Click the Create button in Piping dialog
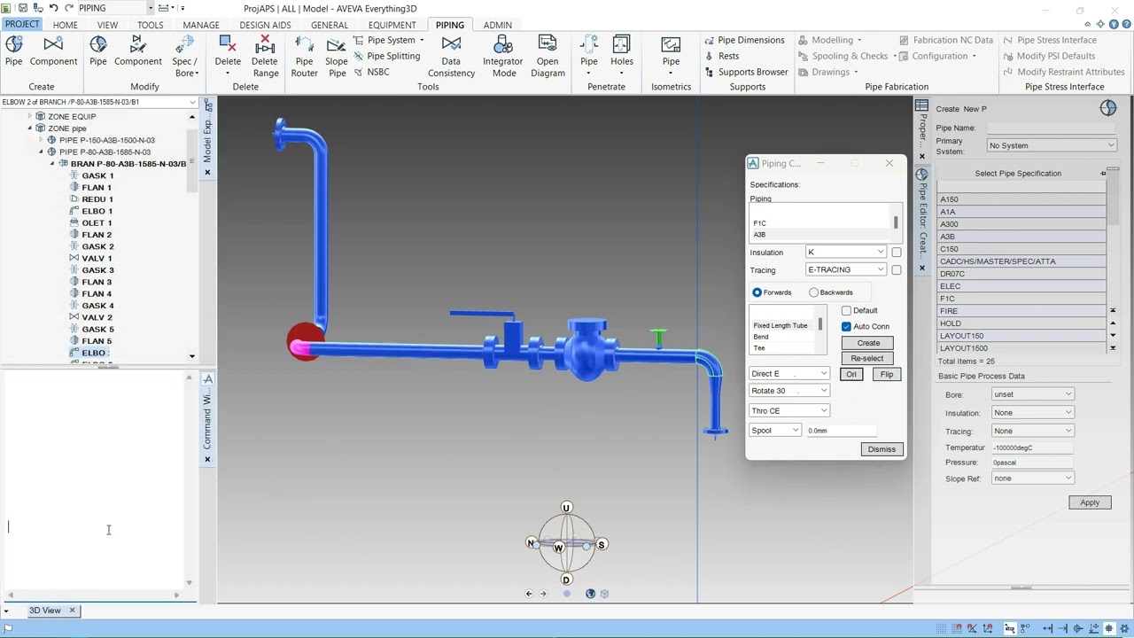 click(868, 343)
